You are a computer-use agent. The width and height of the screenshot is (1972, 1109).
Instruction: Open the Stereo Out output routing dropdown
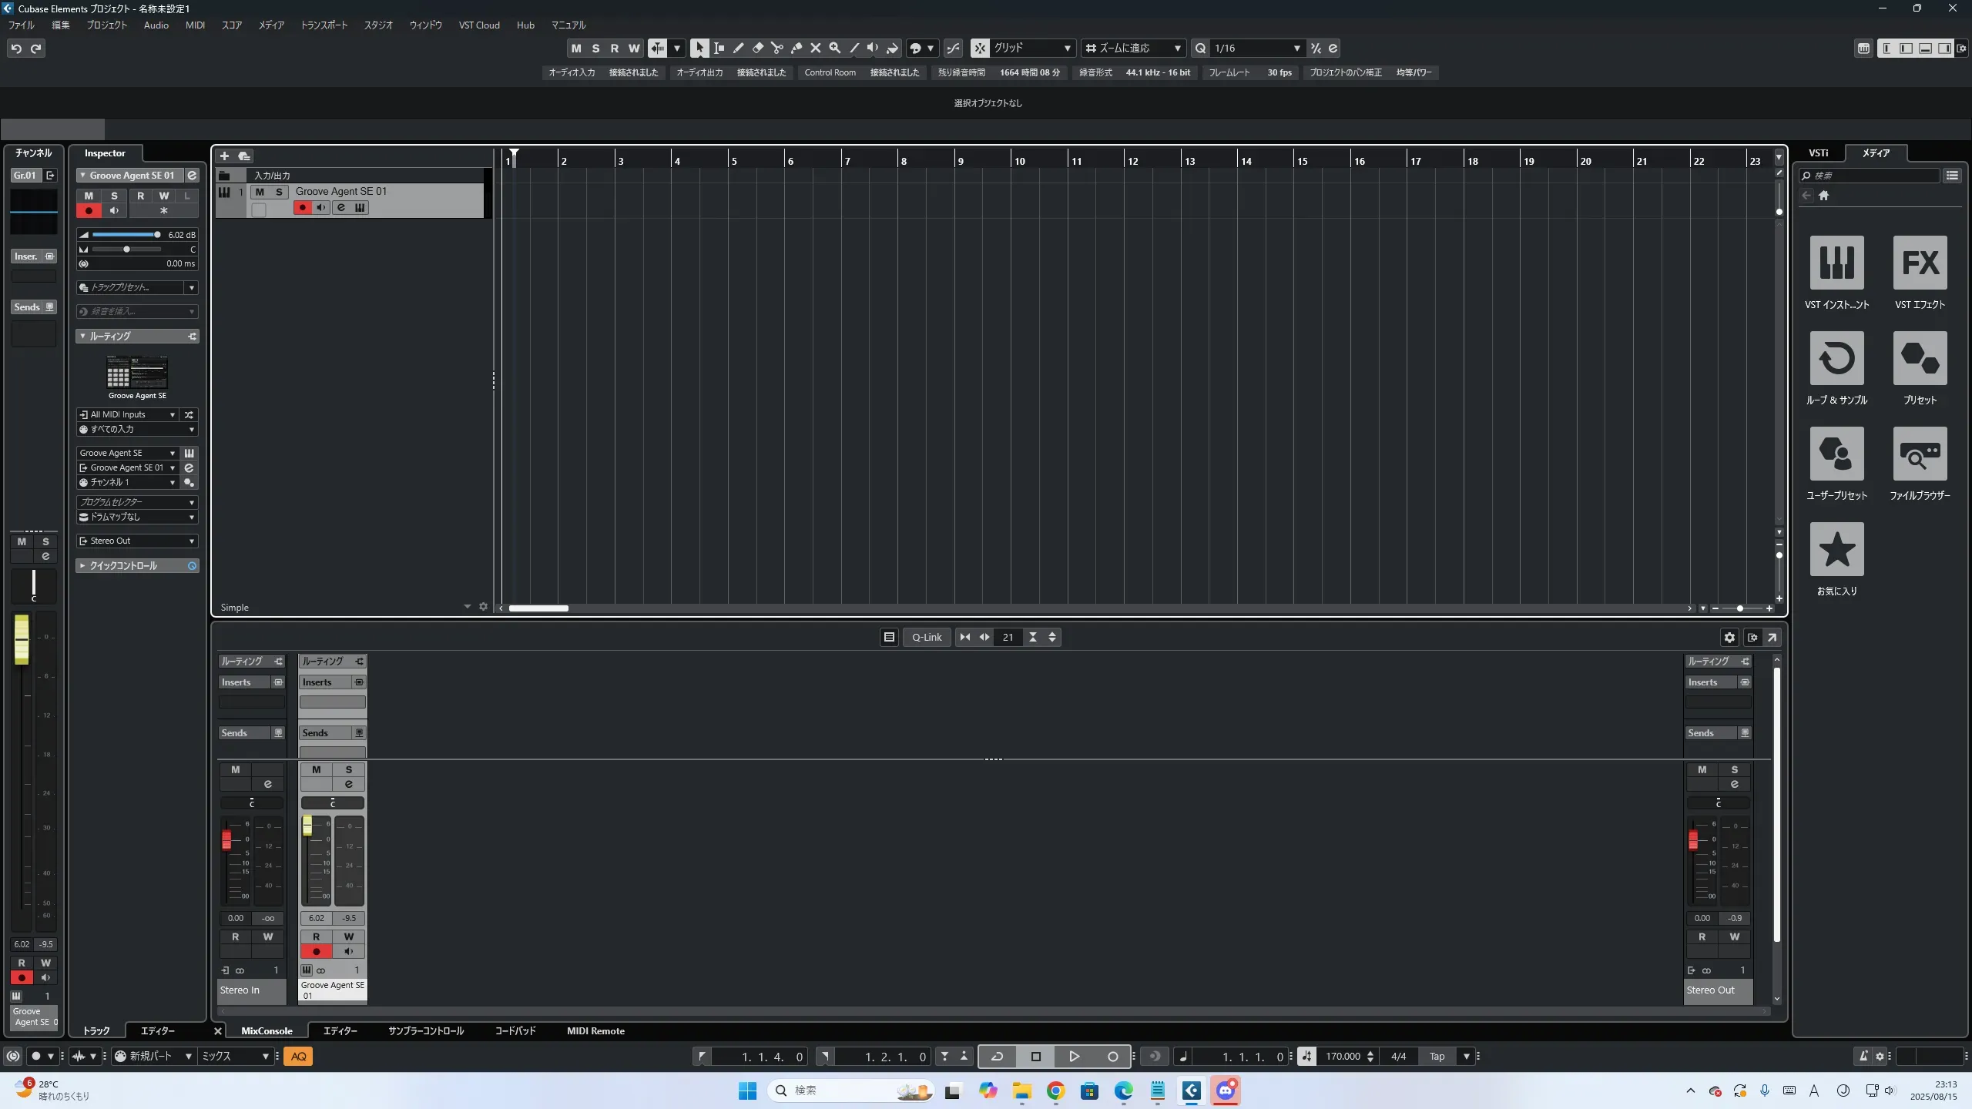(137, 541)
